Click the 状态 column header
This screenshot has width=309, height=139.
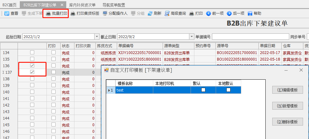click(x=67, y=46)
